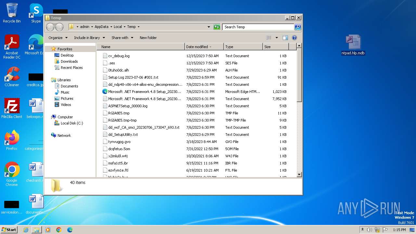Click Windows Media Player taskbar icon

[48, 230]
